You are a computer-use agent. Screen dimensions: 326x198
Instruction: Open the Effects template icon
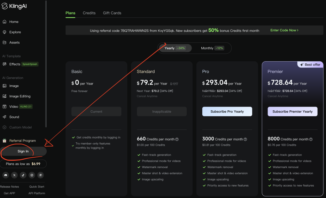pos(5,64)
